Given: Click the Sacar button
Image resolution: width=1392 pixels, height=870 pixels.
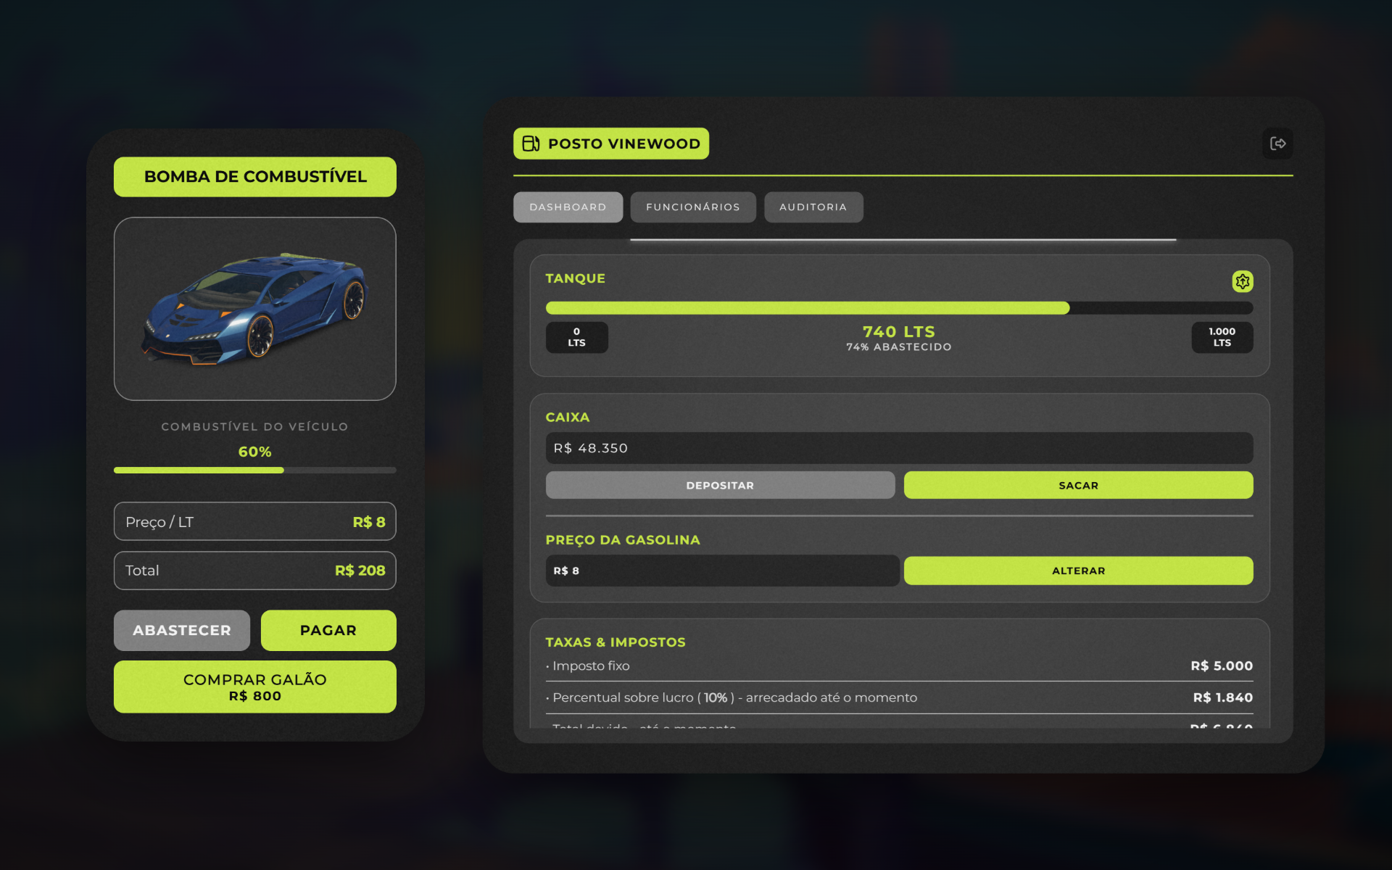Looking at the screenshot, I should (x=1078, y=485).
